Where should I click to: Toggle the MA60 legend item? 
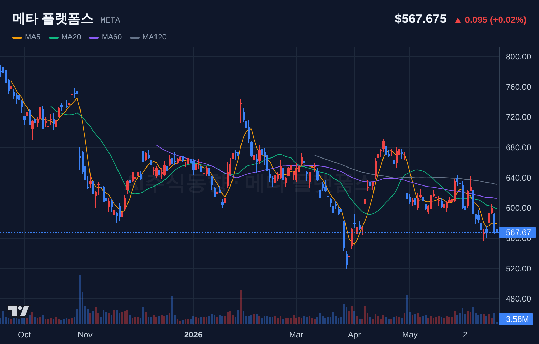tap(105, 37)
